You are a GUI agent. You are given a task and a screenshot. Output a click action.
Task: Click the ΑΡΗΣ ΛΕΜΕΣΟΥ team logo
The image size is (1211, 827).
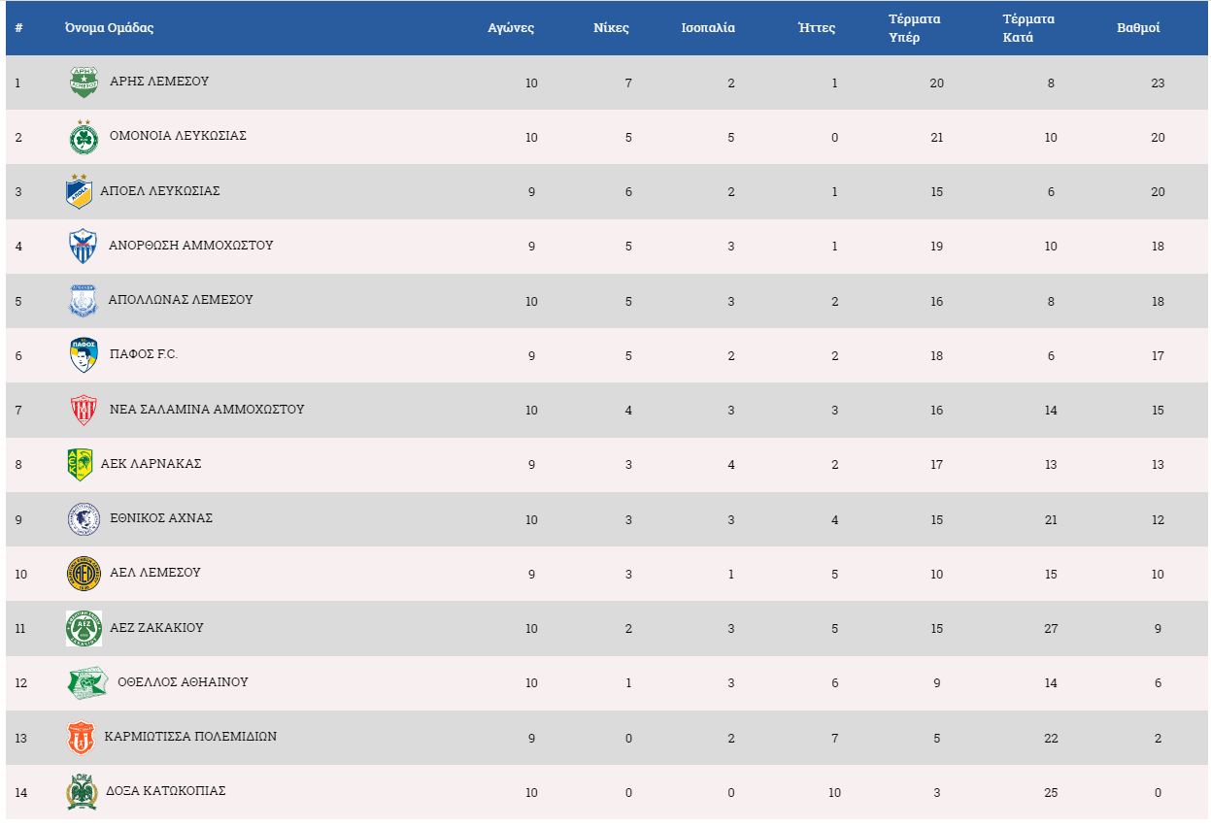84,83
